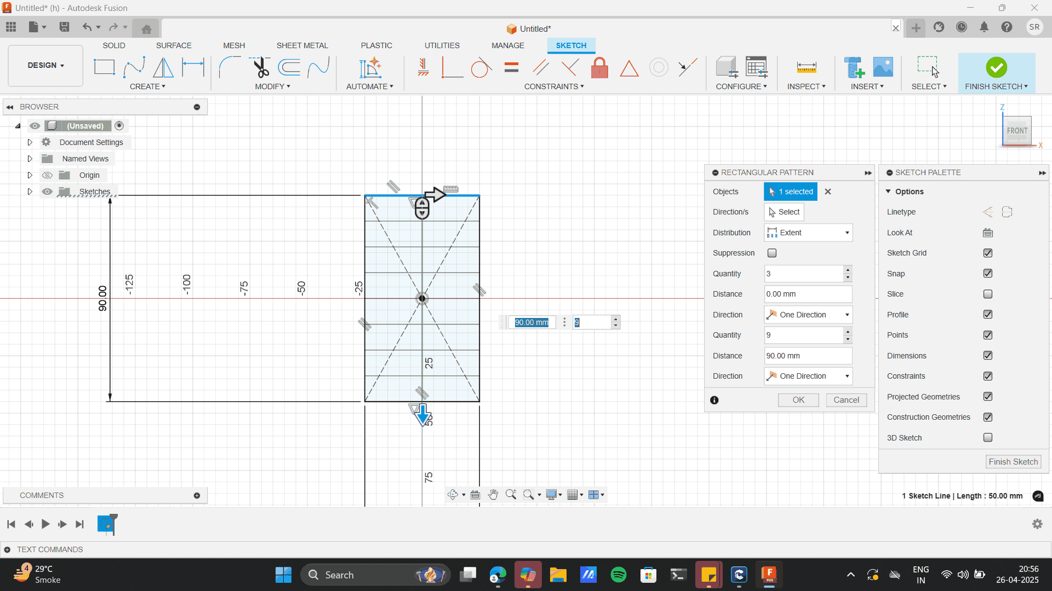The width and height of the screenshot is (1052, 591).
Task: Open the DESIGN workspace dropdown
Action: pyautogui.click(x=45, y=65)
